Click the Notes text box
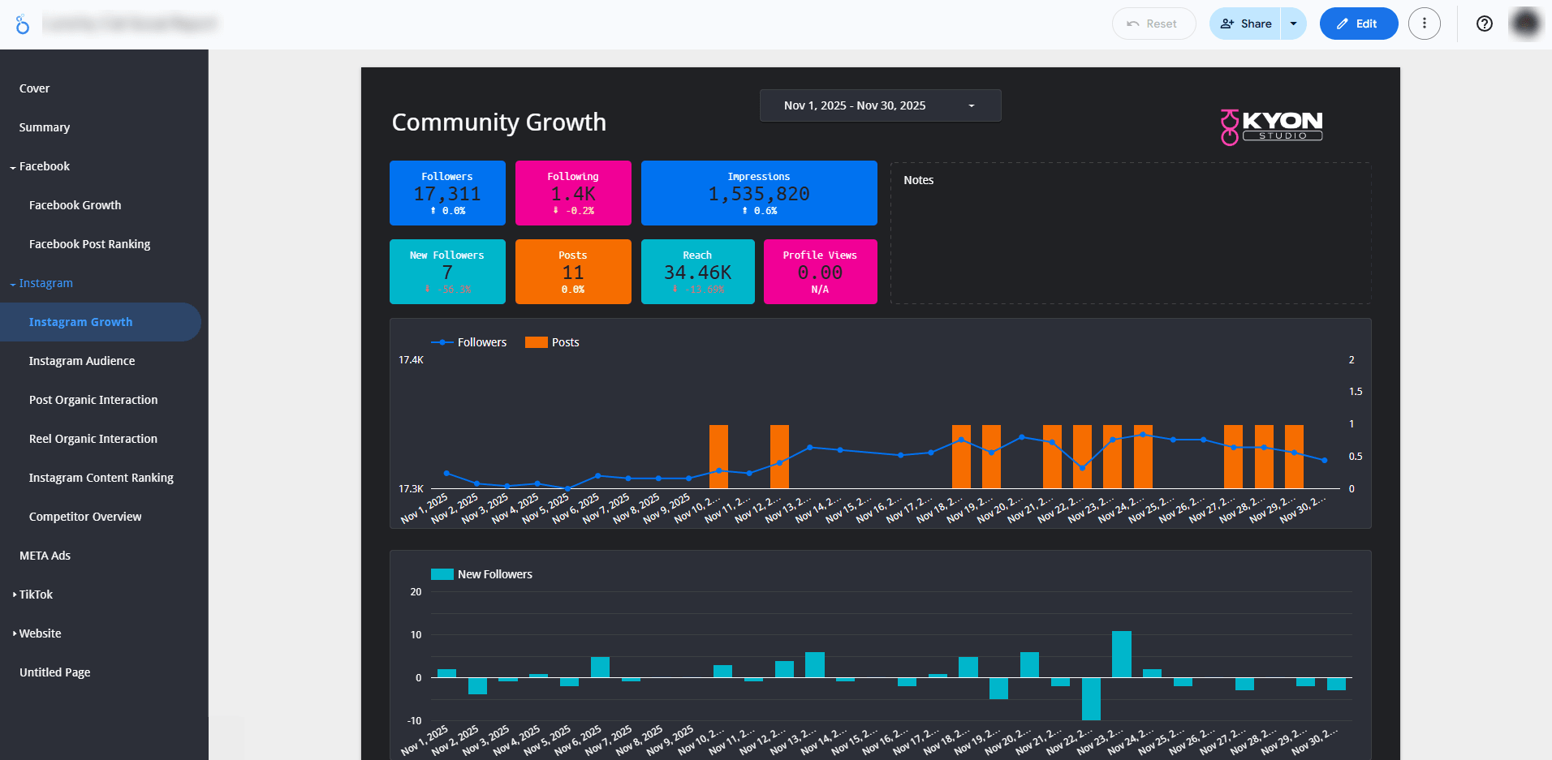1552x760 pixels. click(x=1131, y=234)
